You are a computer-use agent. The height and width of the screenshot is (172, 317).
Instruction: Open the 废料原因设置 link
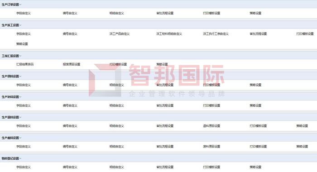(x=211, y=147)
